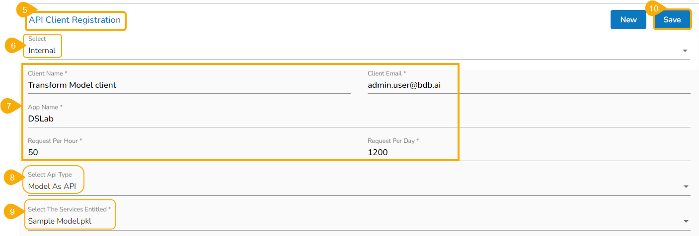
Task: Click the numbered callout badge 7
Action: [9, 106]
